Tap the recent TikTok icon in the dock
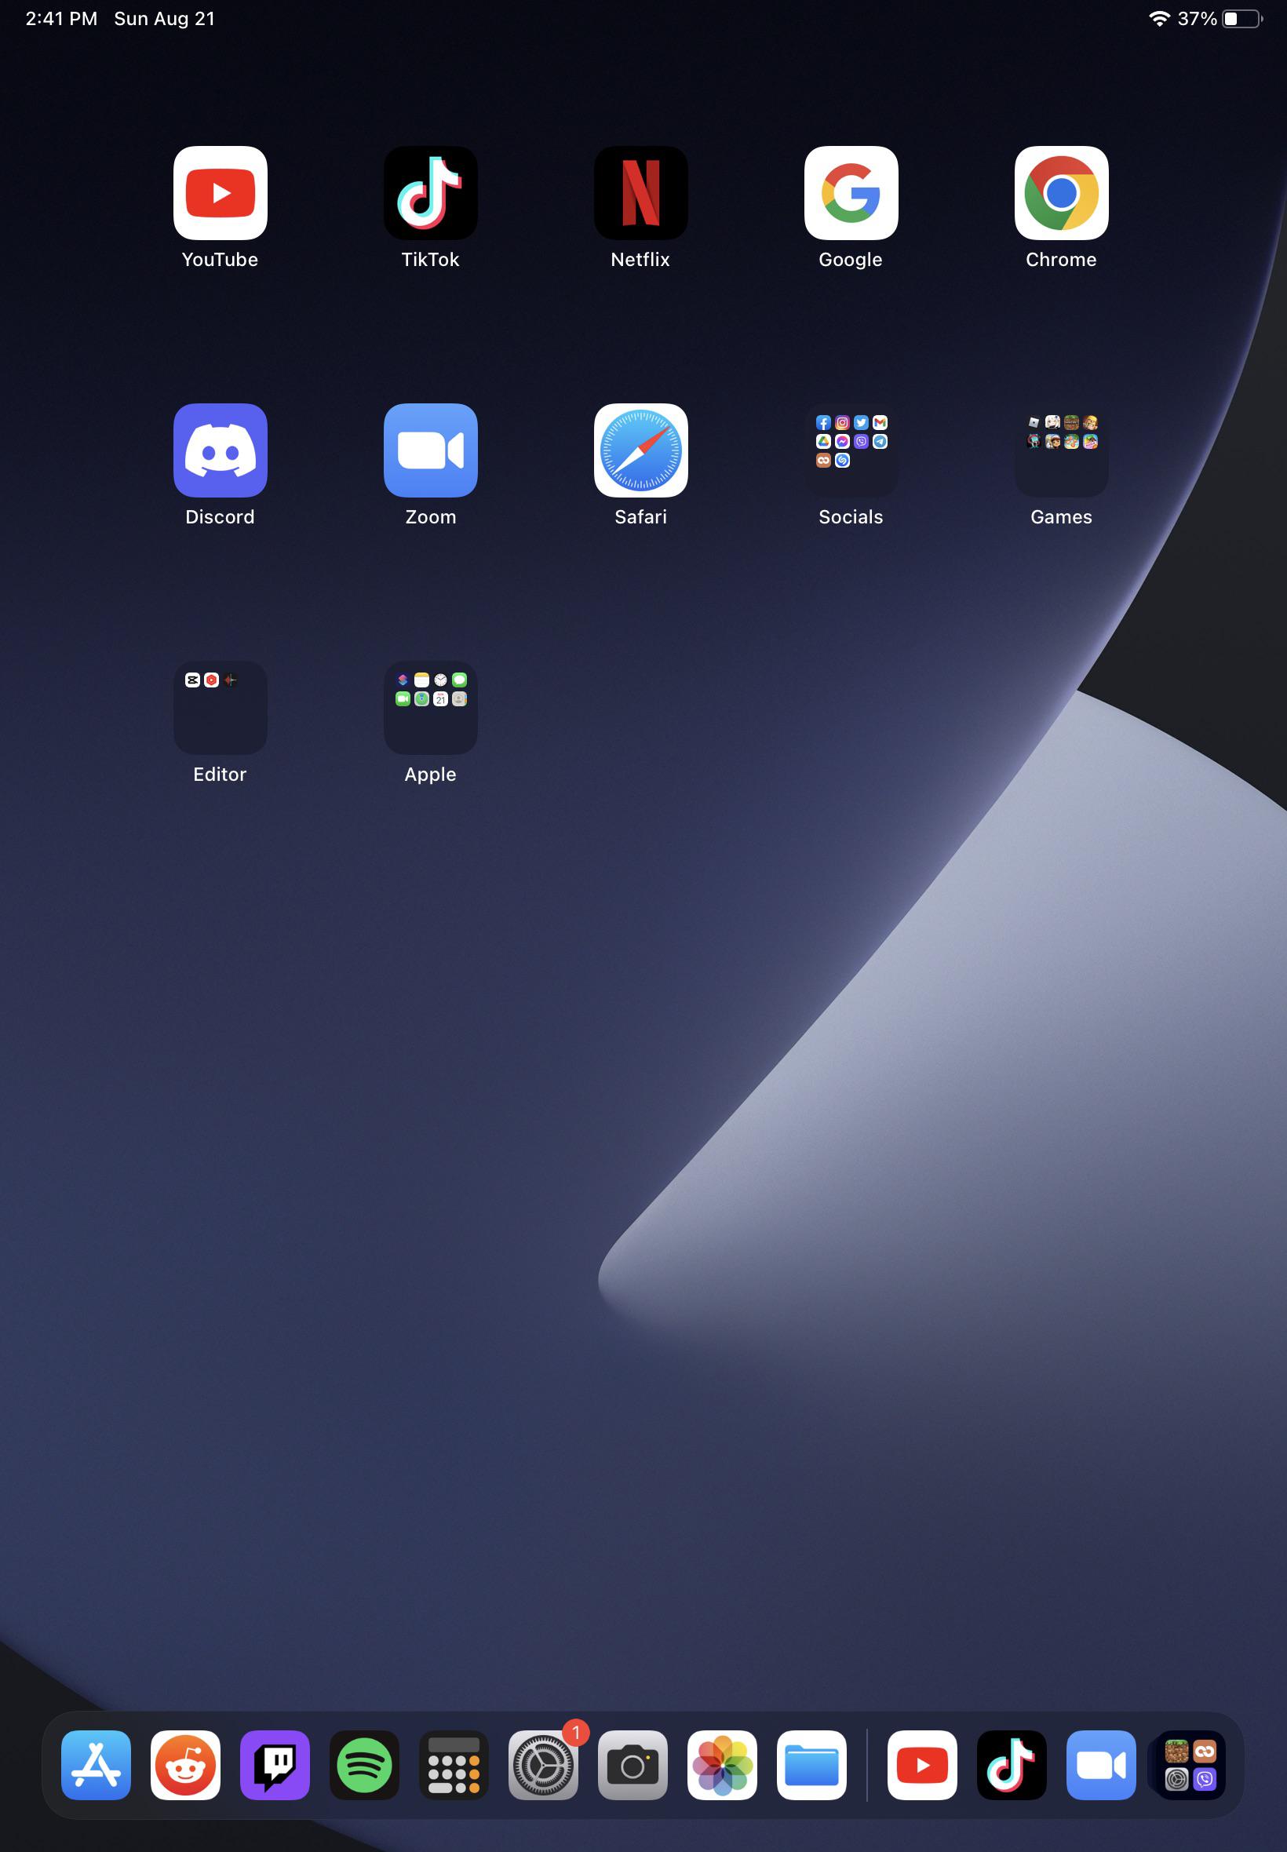The image size is (1287, 1852). click(x=1012, y=1765)
